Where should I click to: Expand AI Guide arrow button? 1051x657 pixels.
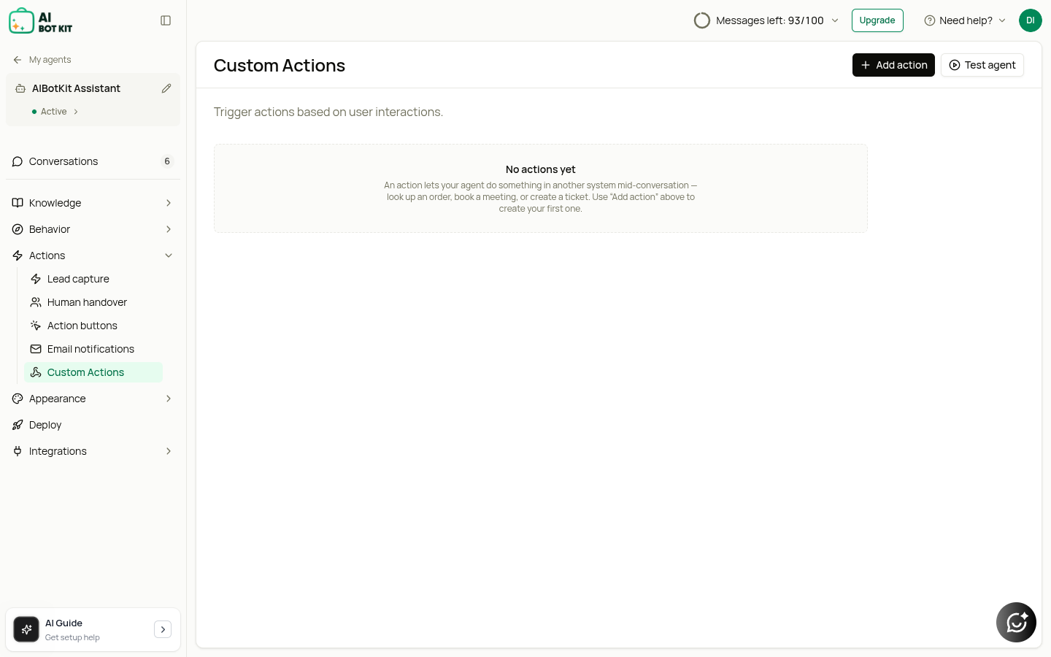click(163, 629)
